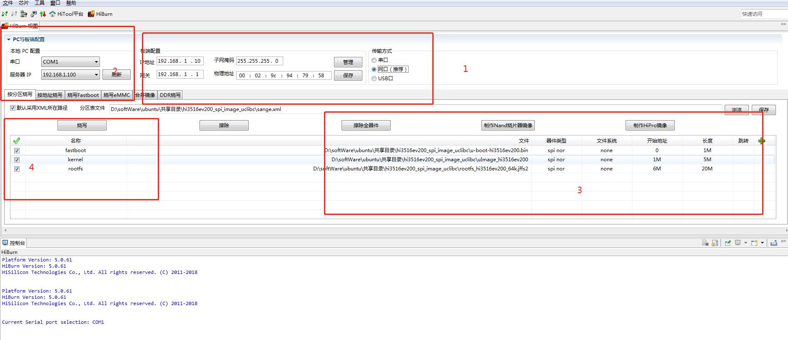Uncheck the rootfs partition checkbox
This screenshot has width=788, height=340.
17,169
